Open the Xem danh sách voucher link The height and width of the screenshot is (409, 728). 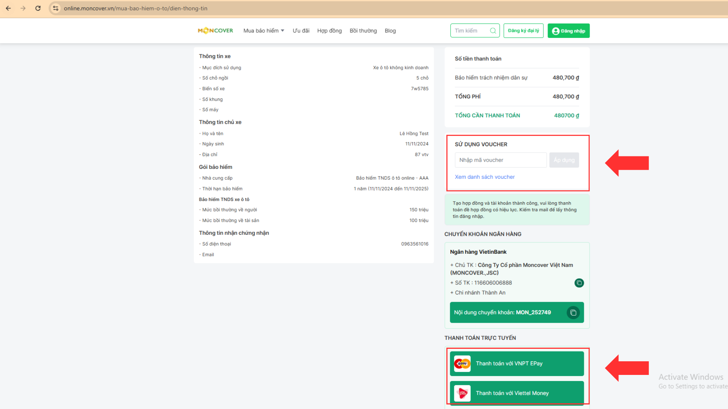tap(485, 177)
